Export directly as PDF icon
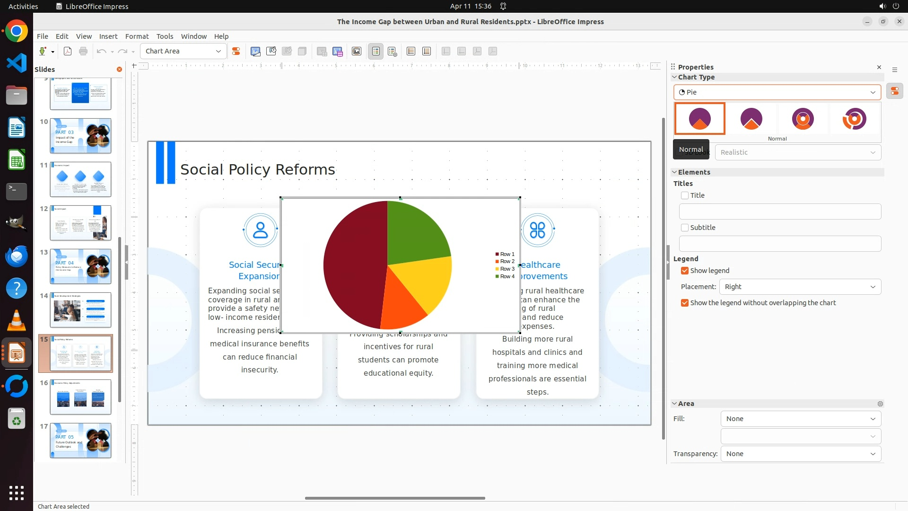The image size is (908, 511). (x=68, y=51)
